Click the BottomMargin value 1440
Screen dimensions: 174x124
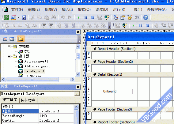[56, 116]
